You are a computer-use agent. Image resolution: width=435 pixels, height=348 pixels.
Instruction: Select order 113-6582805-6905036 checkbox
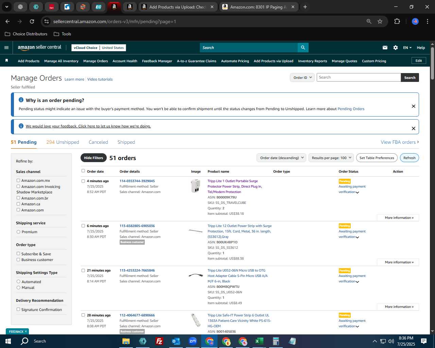[x=83, y=226]
